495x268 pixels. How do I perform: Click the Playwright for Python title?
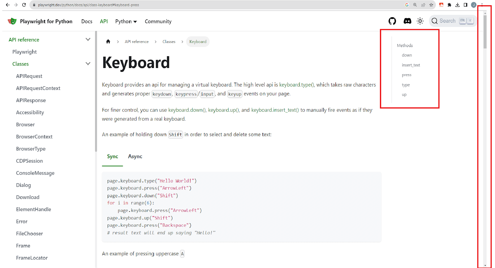coord(46,21)
